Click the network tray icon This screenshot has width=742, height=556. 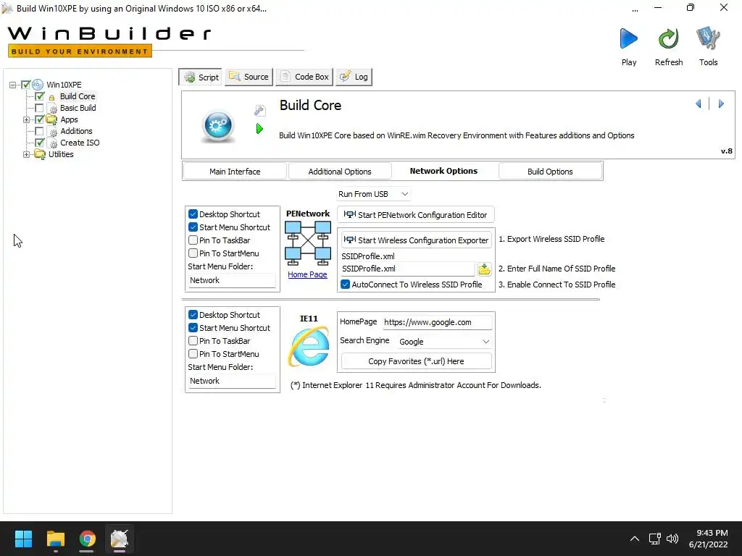coord(655,539)
